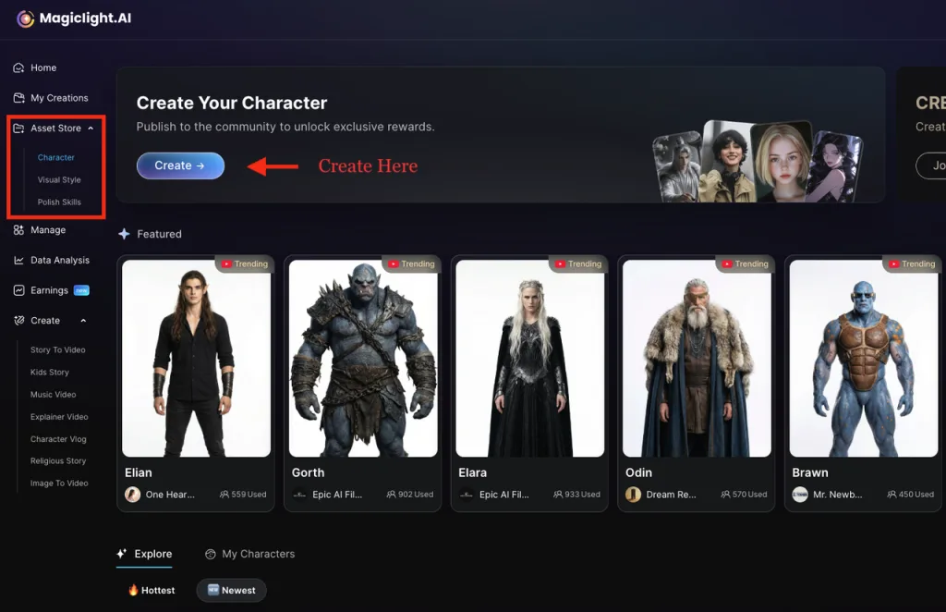This screenshot has width=946, height=612.
Task: Open Religious Story in Create menu
Action: [x=58, y=461]
